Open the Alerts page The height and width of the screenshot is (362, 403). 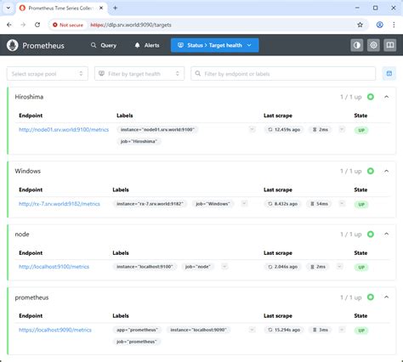pos(147,45)
